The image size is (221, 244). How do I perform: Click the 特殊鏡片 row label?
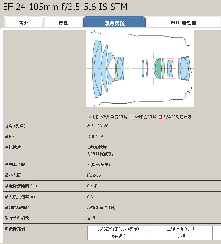point(13,147)
